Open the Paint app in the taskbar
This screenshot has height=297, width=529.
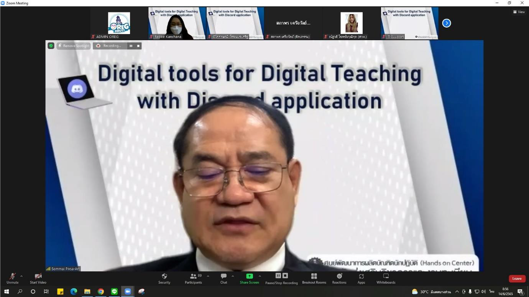141,292
